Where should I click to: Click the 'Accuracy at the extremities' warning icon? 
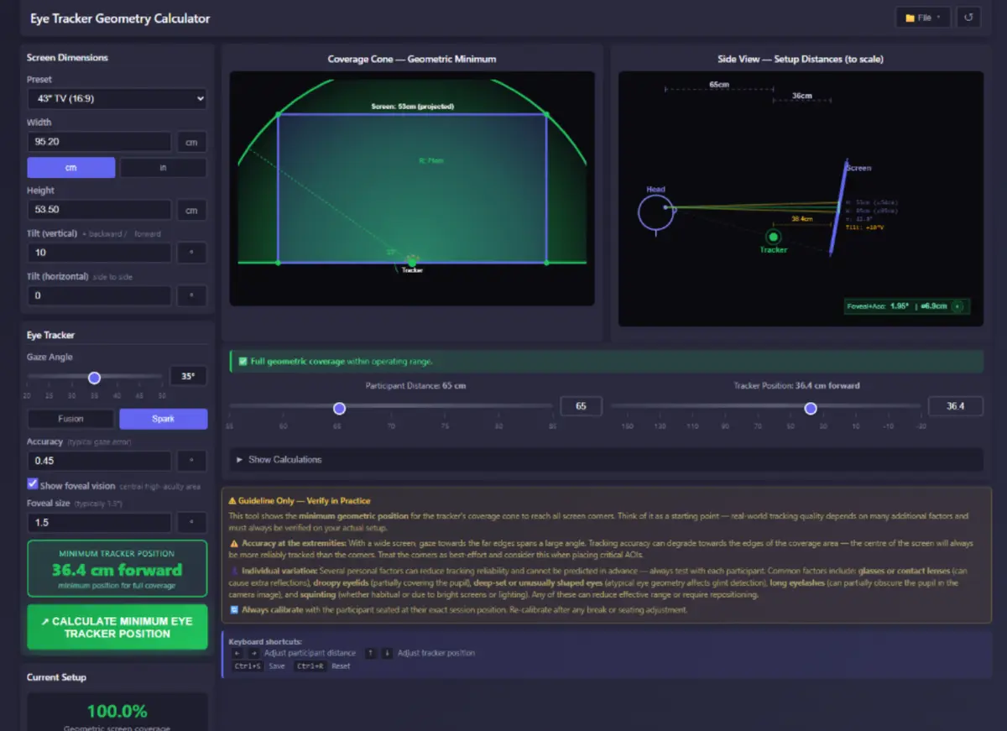[234, 544]
